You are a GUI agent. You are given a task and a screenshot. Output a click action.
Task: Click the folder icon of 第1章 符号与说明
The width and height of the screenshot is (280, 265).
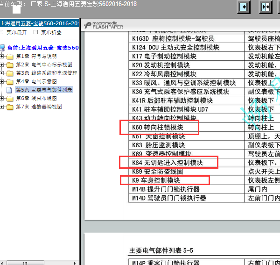click(10, 57)
